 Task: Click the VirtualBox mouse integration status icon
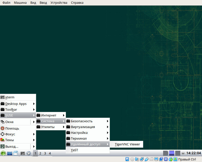[171, 159]
